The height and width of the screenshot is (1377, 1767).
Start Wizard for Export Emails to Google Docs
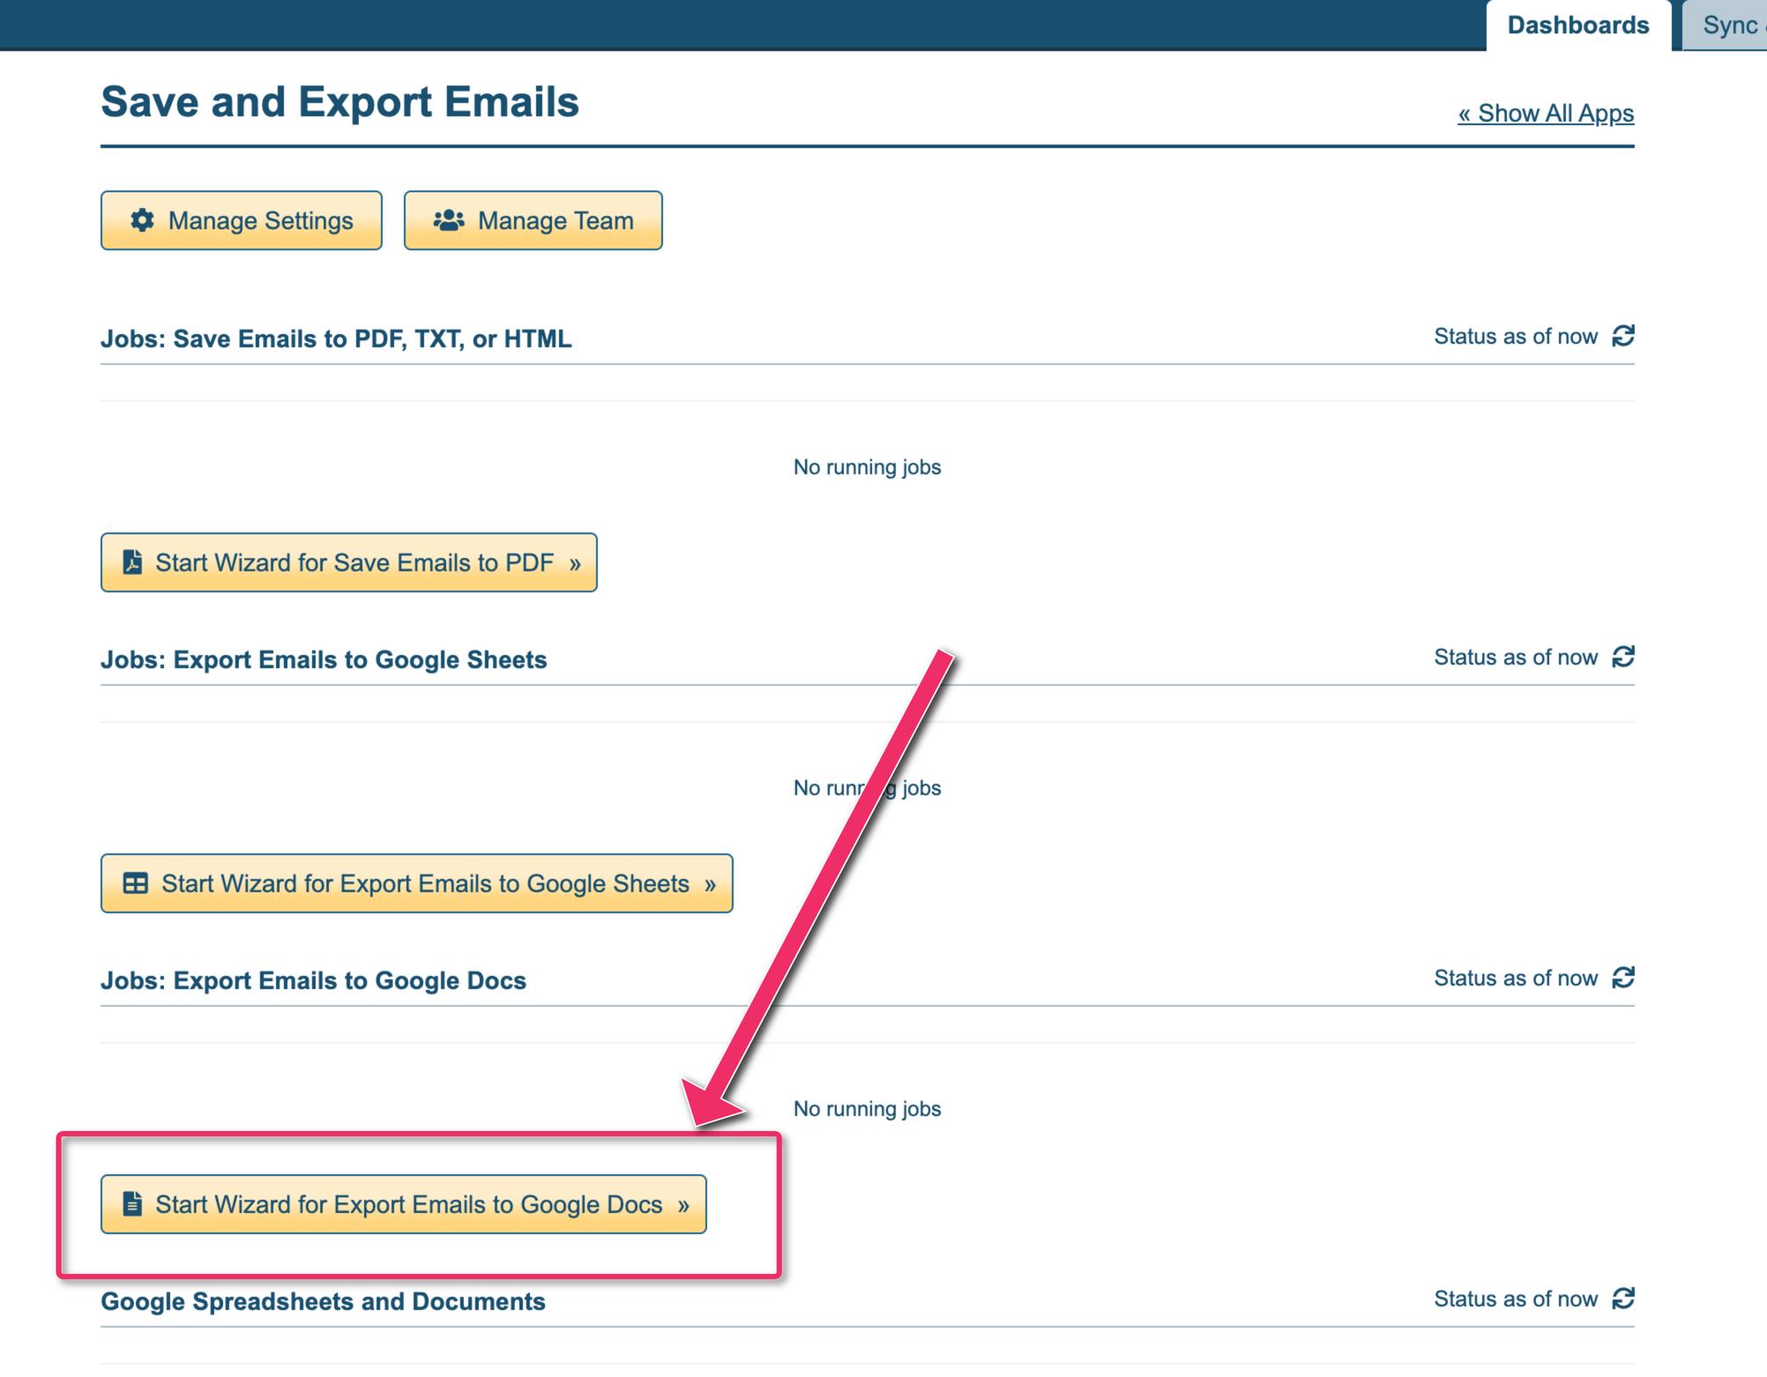(x=404, y=1204)
